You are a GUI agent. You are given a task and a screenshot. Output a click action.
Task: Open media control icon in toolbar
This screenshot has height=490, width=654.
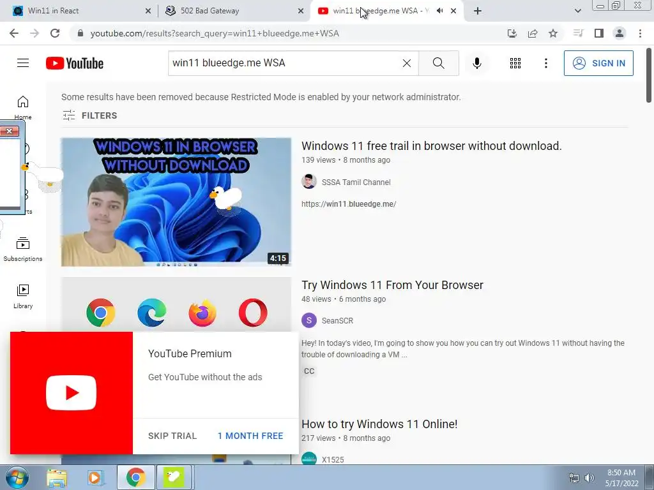[578, 33]
